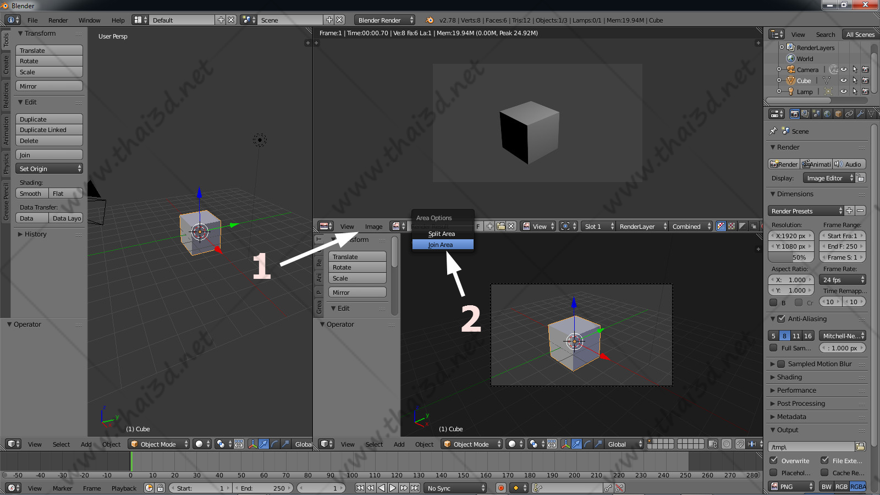Image resolution: width=880 pixels, height=495 pixels.
Task: Click the timeline play animation button
Action: point(393,488)
